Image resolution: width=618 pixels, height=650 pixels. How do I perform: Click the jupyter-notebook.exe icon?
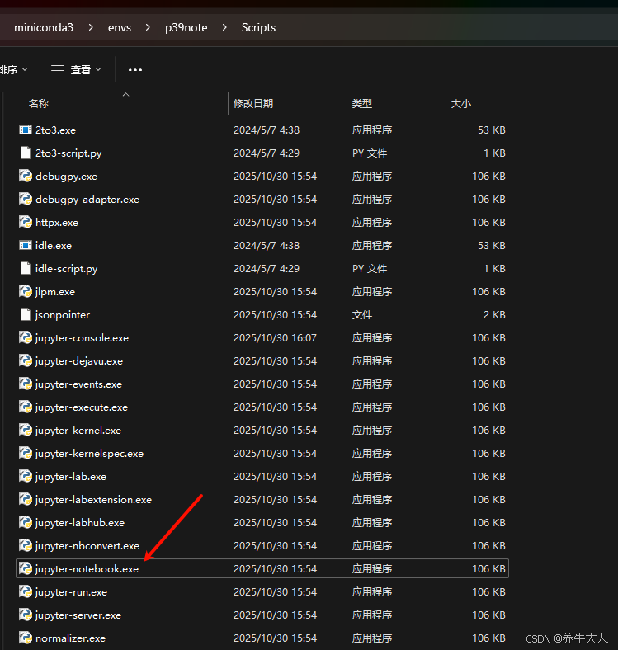tap(26, 569)
